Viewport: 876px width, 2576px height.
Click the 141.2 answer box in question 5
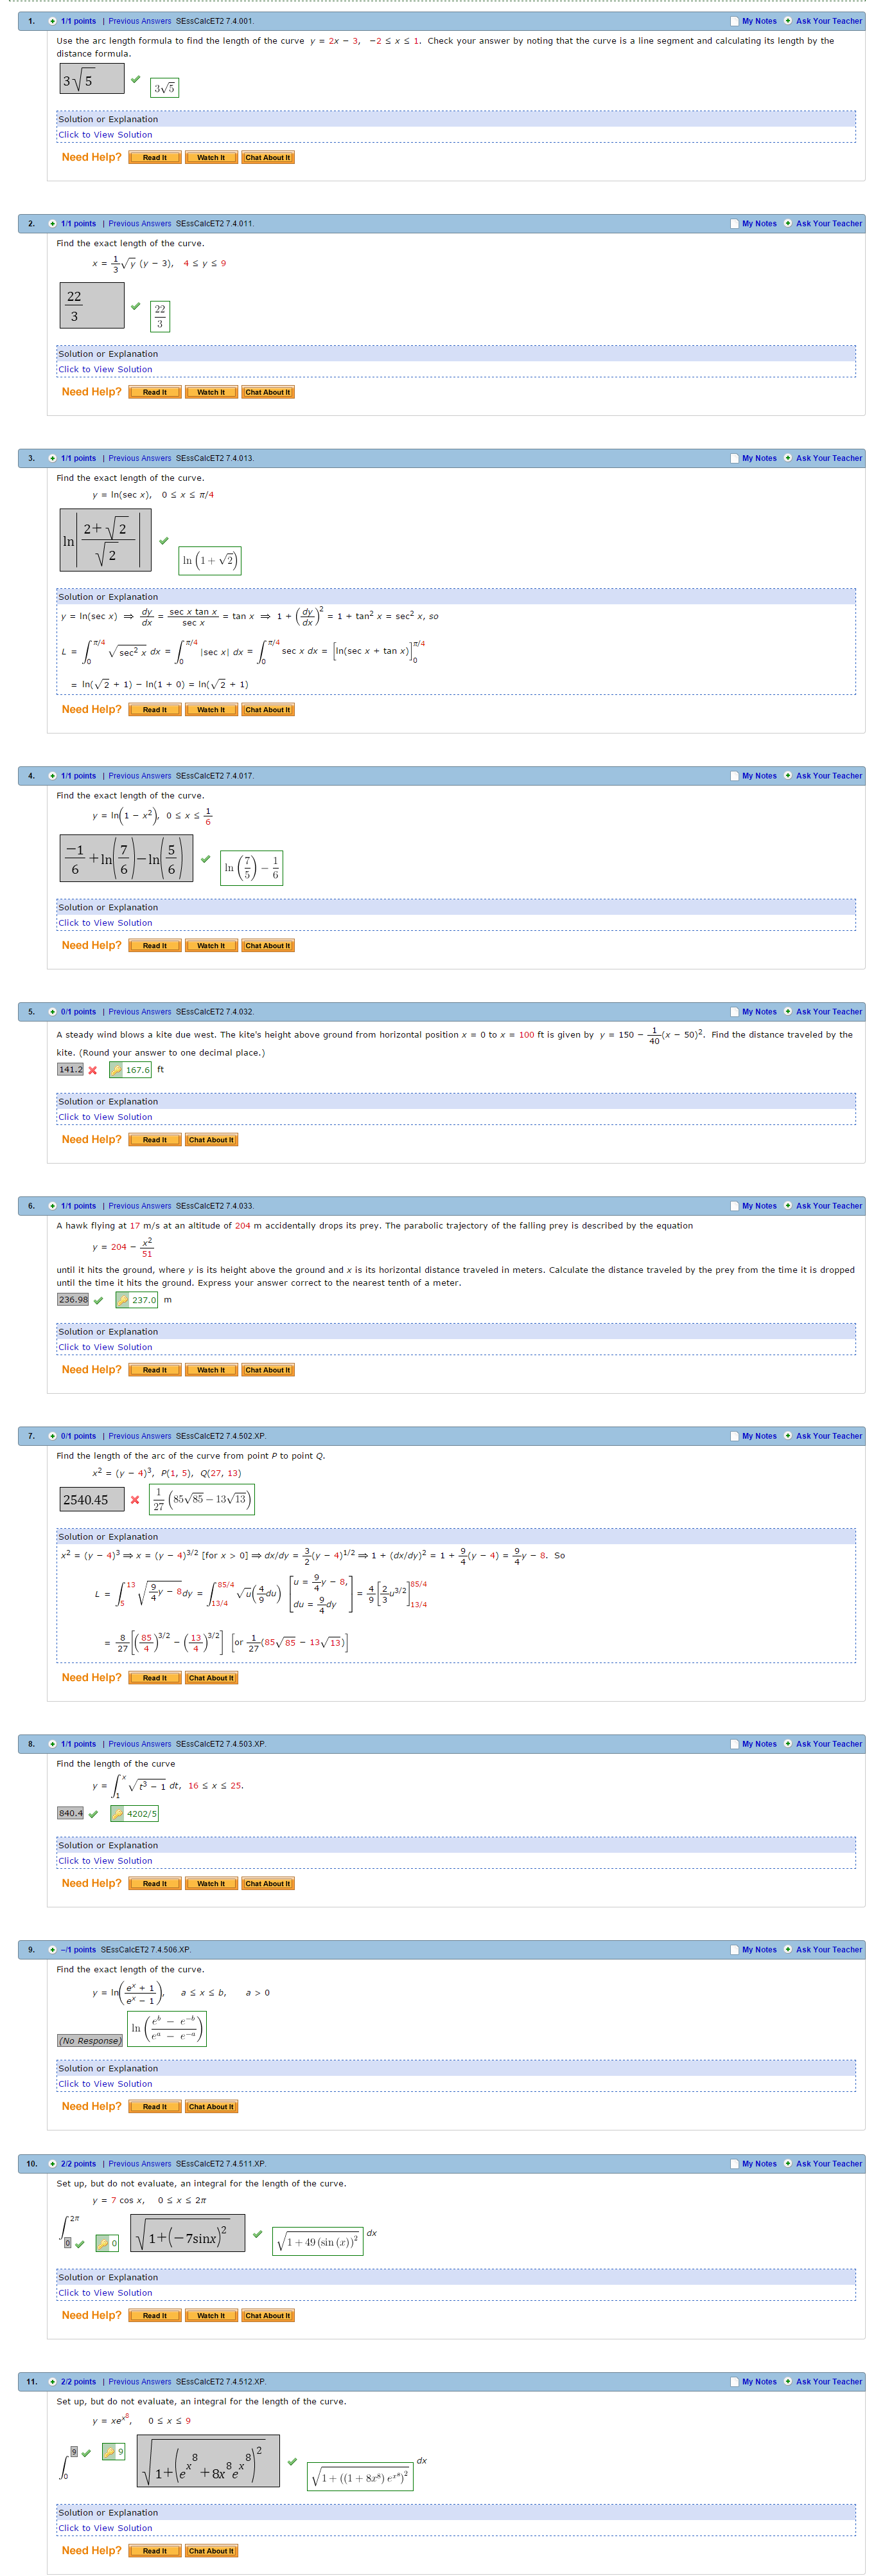pyautogui.click(x=70, y=1070)
